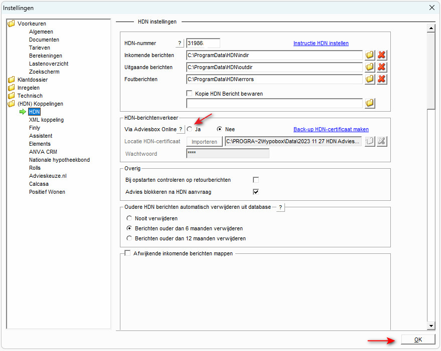This screenshot has height=351, width=441.
Task: Remove the Foutberichten path with red X
Action: [382, 79]
